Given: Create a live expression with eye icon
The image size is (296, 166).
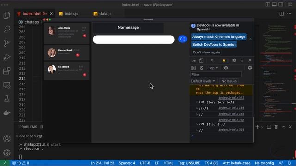Looking at the screenshot, I should [x=226, y=68].
